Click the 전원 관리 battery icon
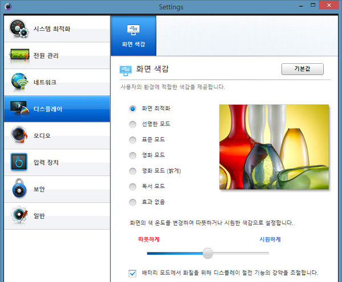Image resolution: width=342 pixels, height=282 pixels. (x=19, y=55)
